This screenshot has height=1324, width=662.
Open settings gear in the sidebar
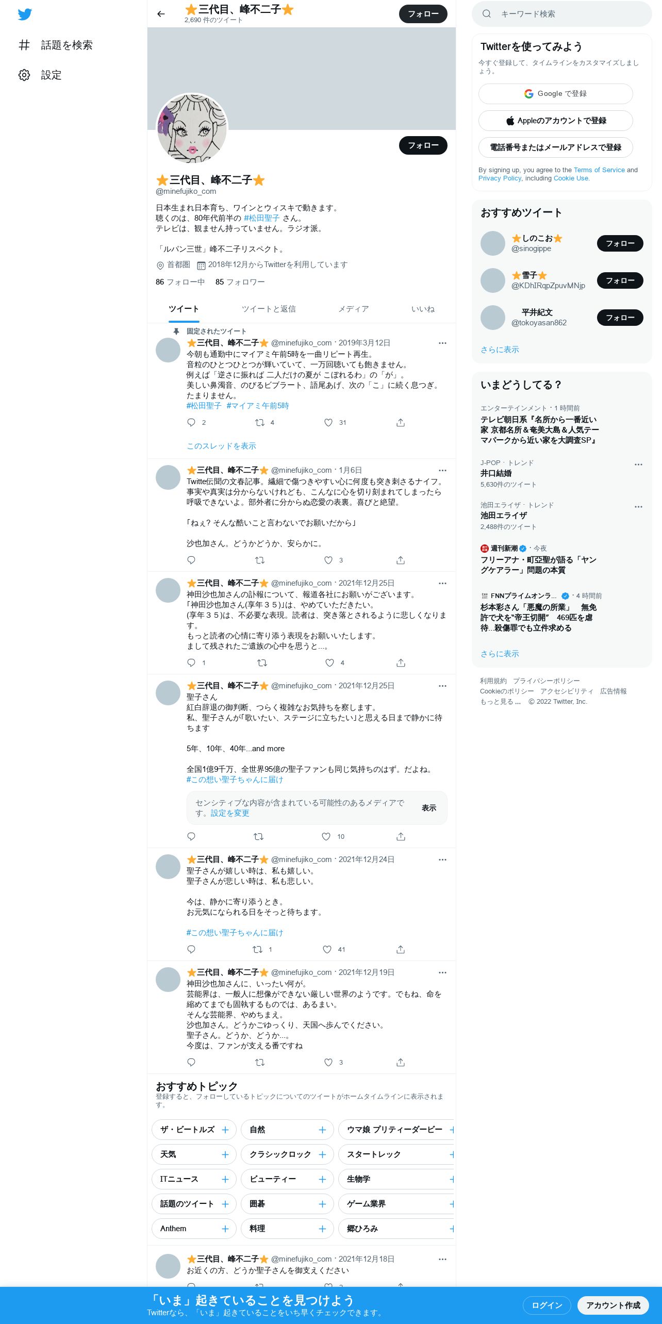coord(24,75)
